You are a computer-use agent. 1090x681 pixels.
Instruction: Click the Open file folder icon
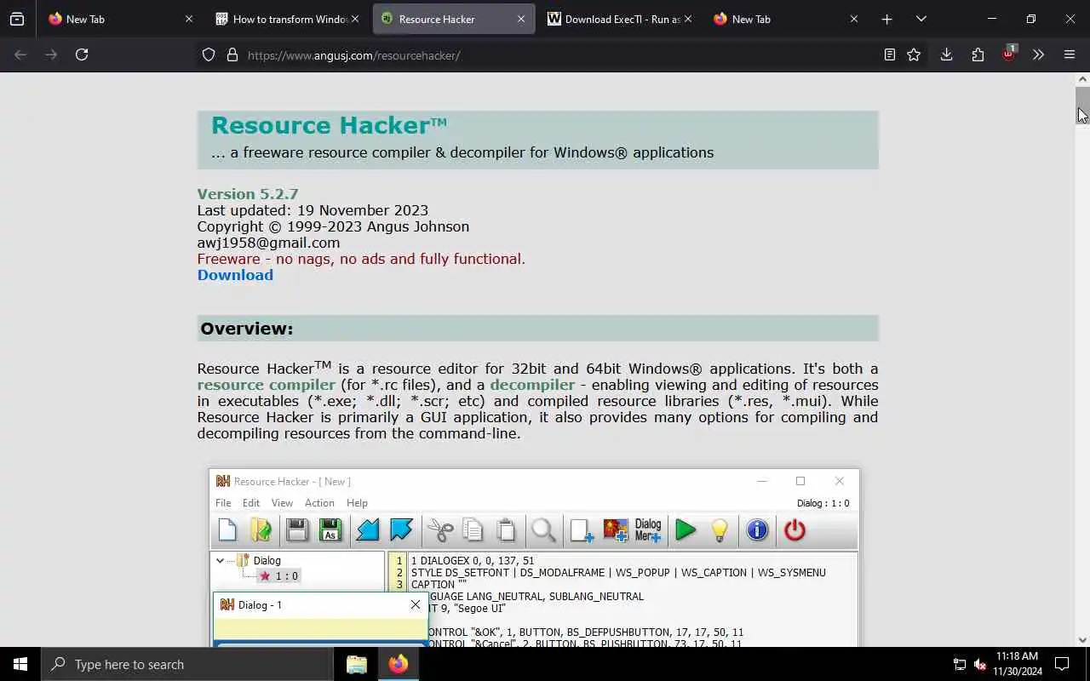click(x=261, y=530)
